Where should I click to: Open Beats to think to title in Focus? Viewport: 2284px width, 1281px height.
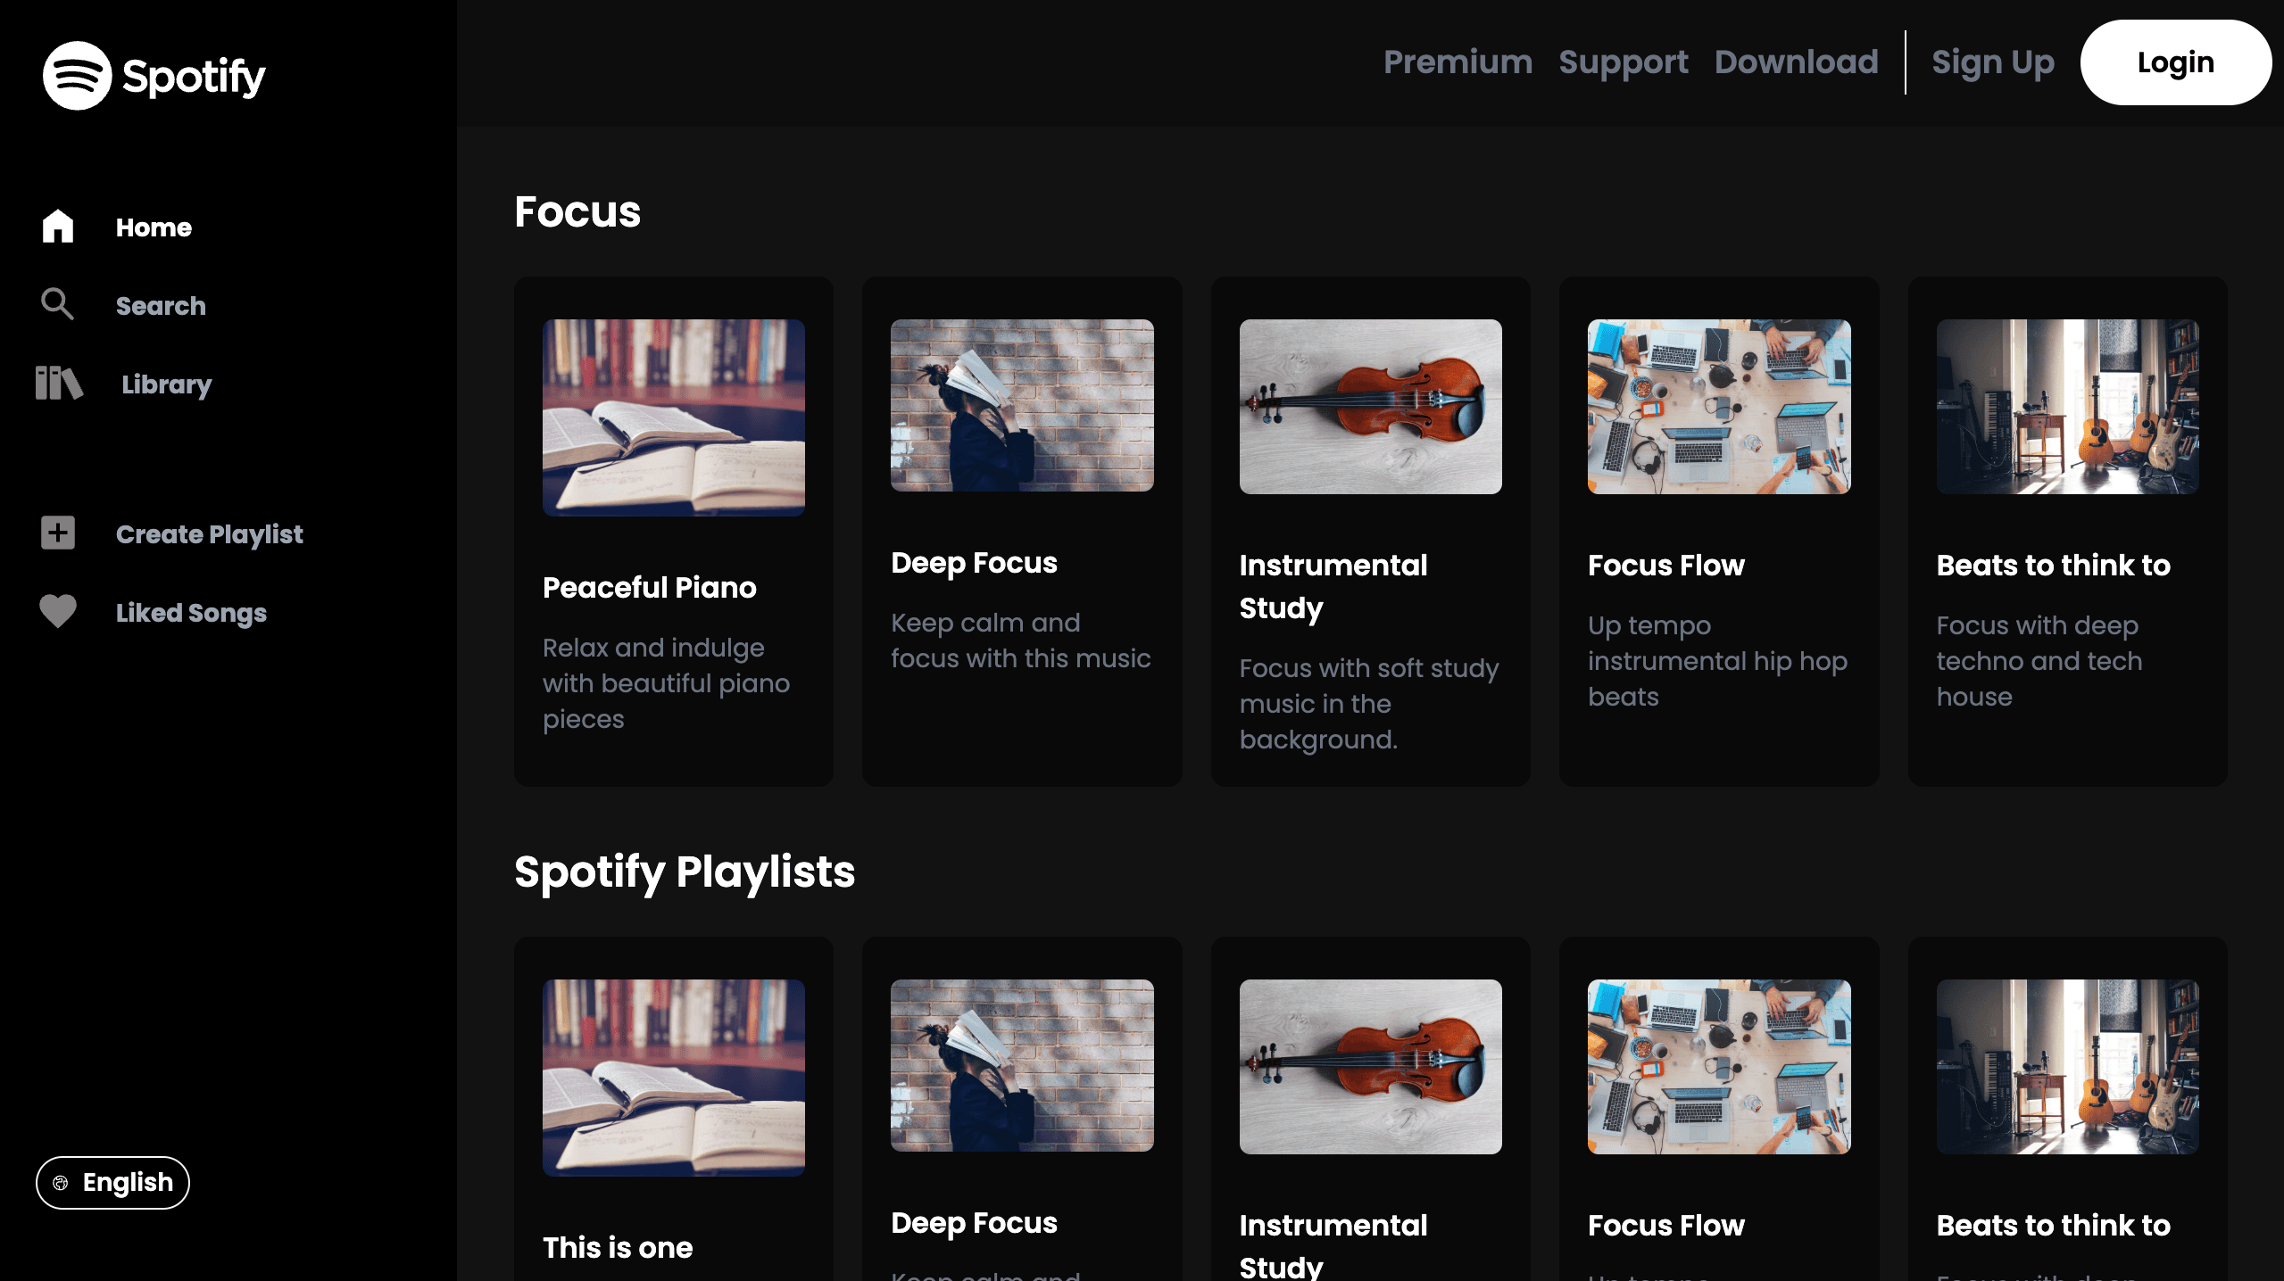(2053, 566)
